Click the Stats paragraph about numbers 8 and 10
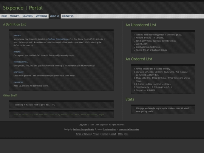 (x=162, y=110)
